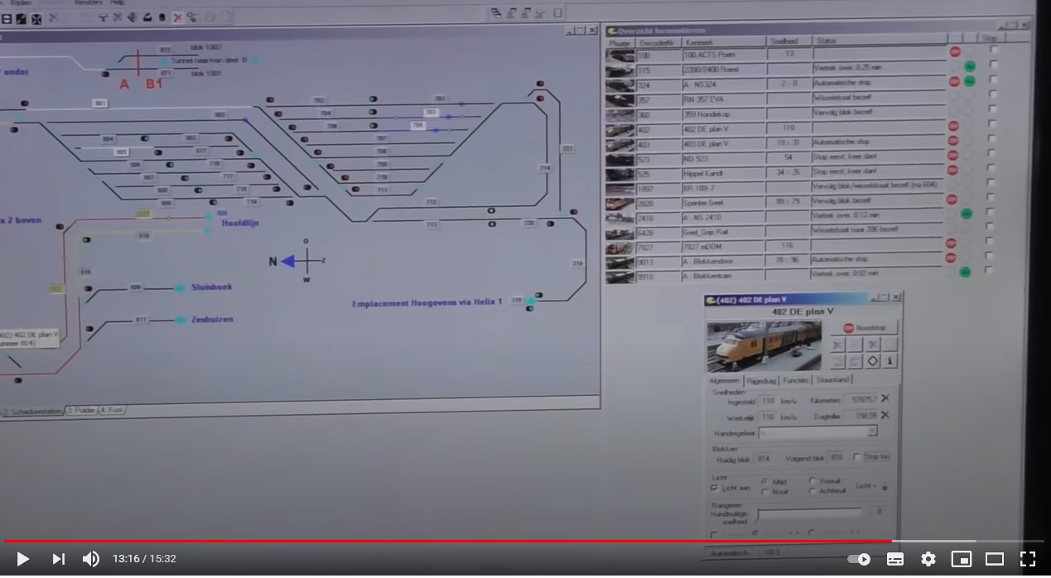Toggle the Stop loc checkbox
Image resolution: width=1051 pixels, height=578 pixels.
(x=856, y=457)
